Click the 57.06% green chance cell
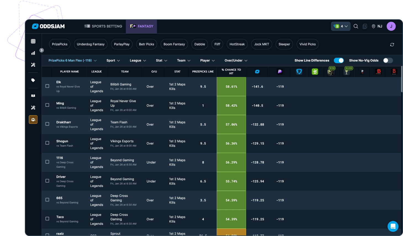Screen dimensions: 403x236 [231, 125]
